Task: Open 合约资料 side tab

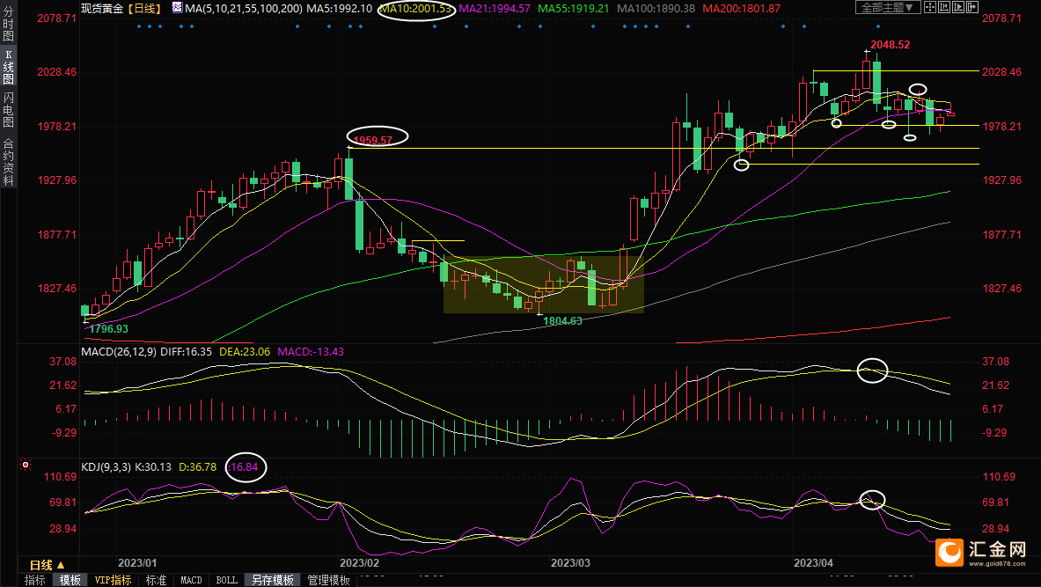Action: coord(8,161)
